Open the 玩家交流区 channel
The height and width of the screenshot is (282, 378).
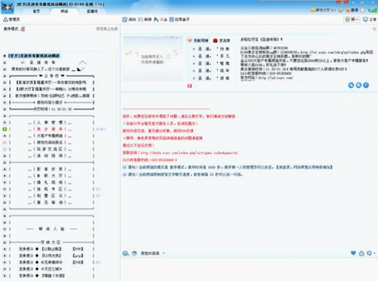[x=50, y=149]
